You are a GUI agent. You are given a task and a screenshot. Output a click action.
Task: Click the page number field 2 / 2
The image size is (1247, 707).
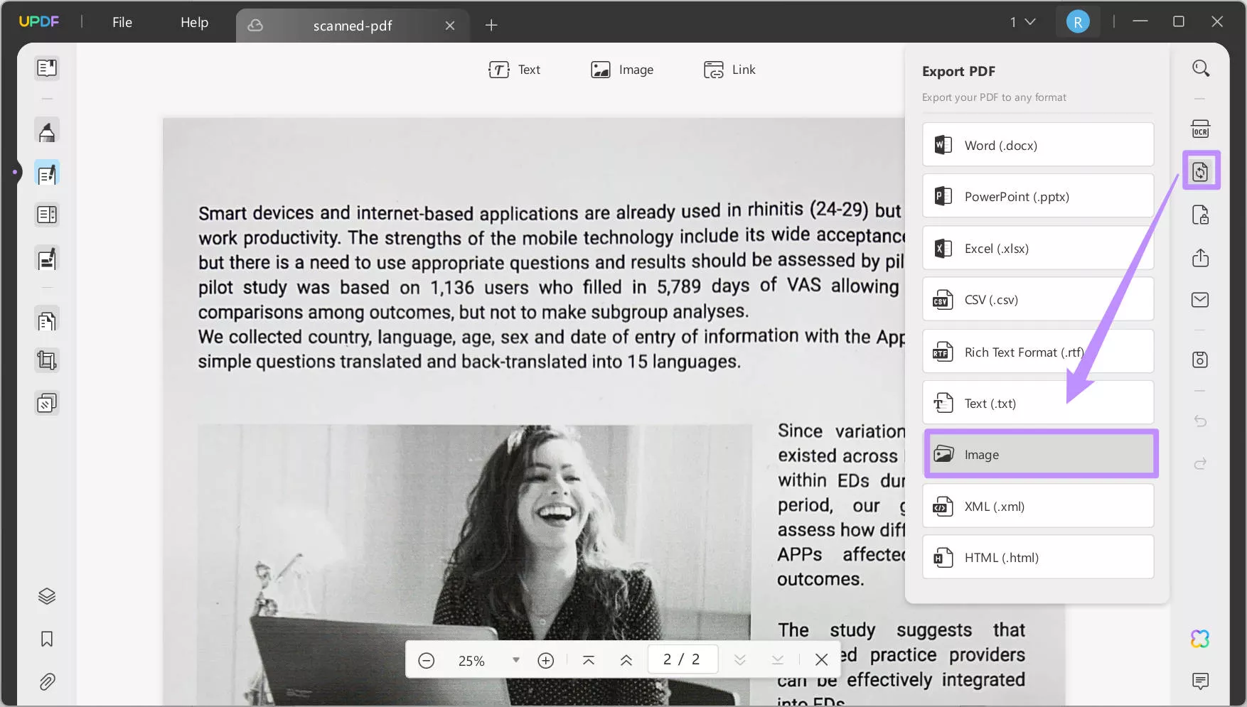pos(683,660)
